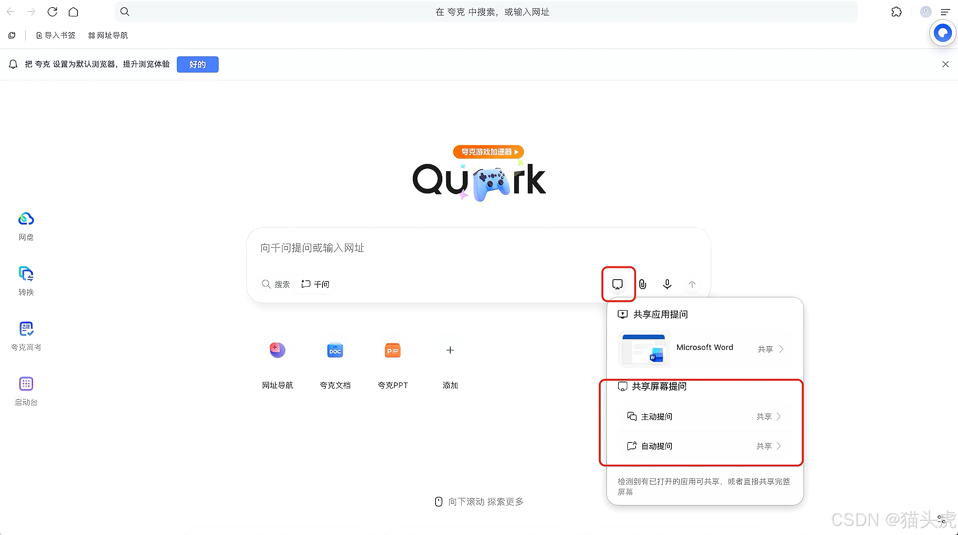Click the Microsoft Word window thumbnail
Viewport: 958px width, 535px height.
pos(643,349)
